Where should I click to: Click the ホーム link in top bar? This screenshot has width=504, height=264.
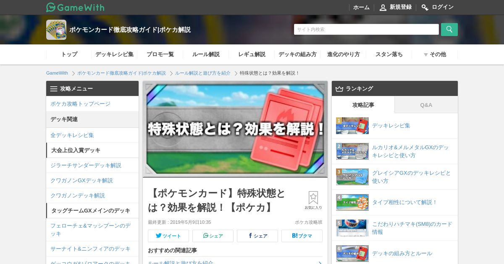[x=361, y=7]
